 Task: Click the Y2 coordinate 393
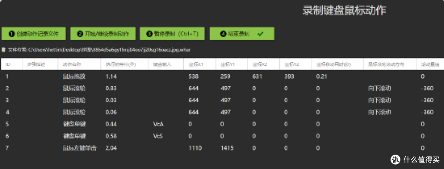[289, 77]
